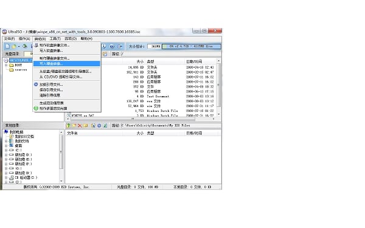Click the floppy icon beside 制作软盘映像文件
The height and width of the screenshot is (228, 365).
pyautogui.click(x=36, y=45)
